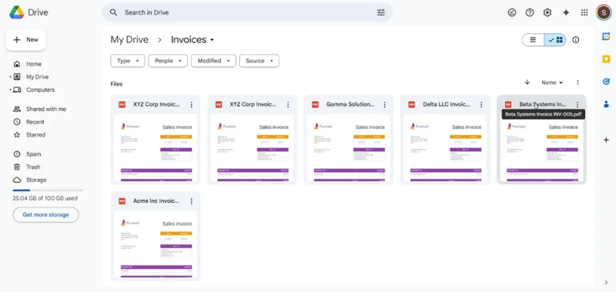The width and height of the screenshot is (616, 292).
Task: Open the Google account avatar
Action: (x=603, y=12)
